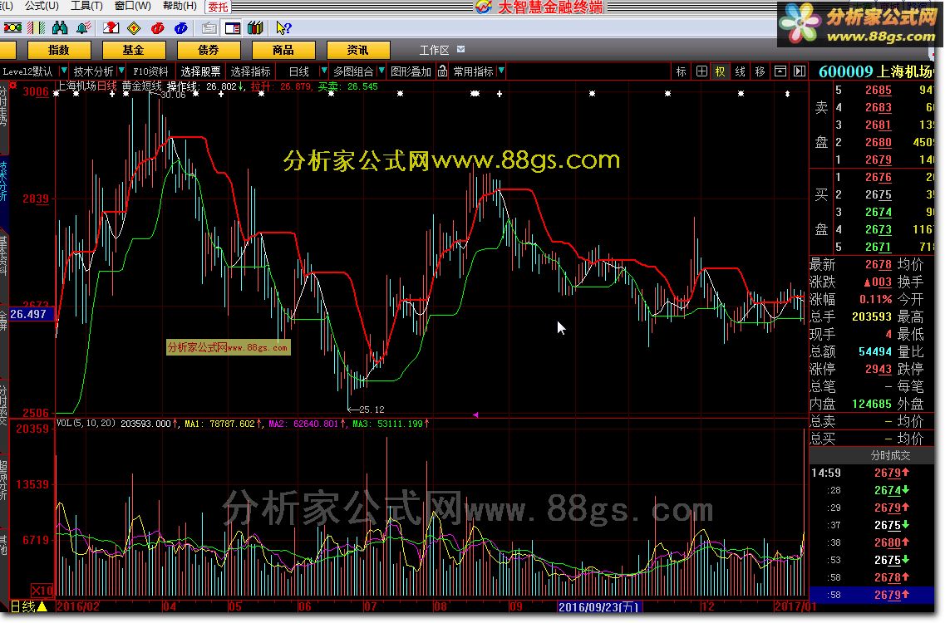
Task: Expand the 技术分析 dropdown arrow
Action: [122, 71]
